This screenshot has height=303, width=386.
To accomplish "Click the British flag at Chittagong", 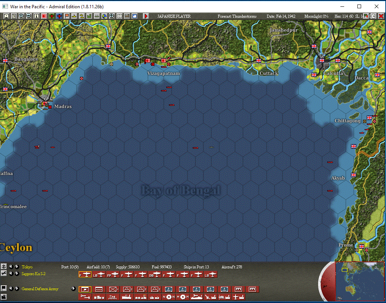I will pyautogui.click(x=369, y=118).
